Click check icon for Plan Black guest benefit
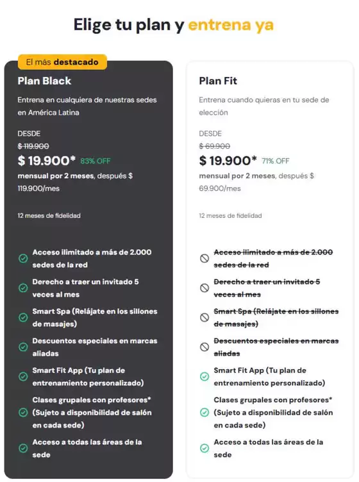 (x=23, y=288)
